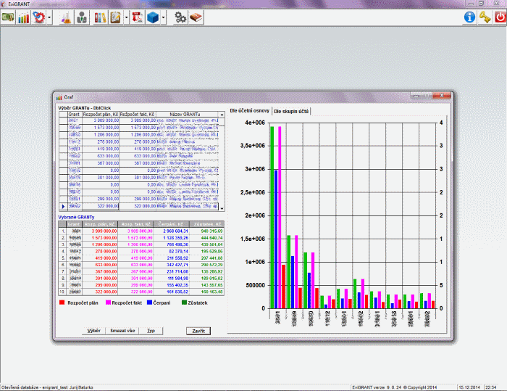Open the person in suit icon
The width and height of the screenshot is (507, 391).
pyautogui.click(x=82, y=17)
